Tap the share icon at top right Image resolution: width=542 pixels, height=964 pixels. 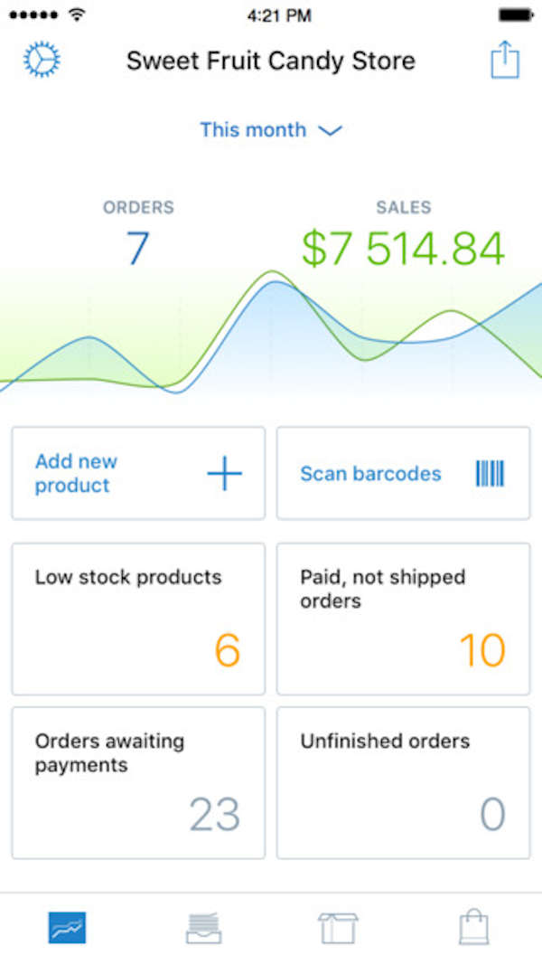point(504,60)
